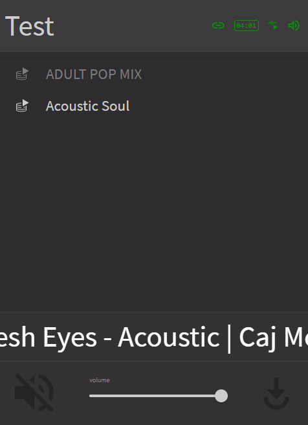Click the download arrow icon
This screenshot has height=425, width=308.
point(276,393)
